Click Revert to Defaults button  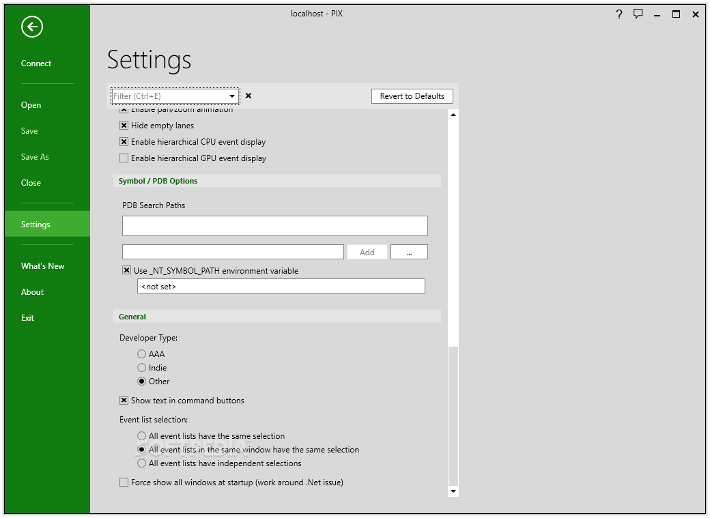[412, 96]
